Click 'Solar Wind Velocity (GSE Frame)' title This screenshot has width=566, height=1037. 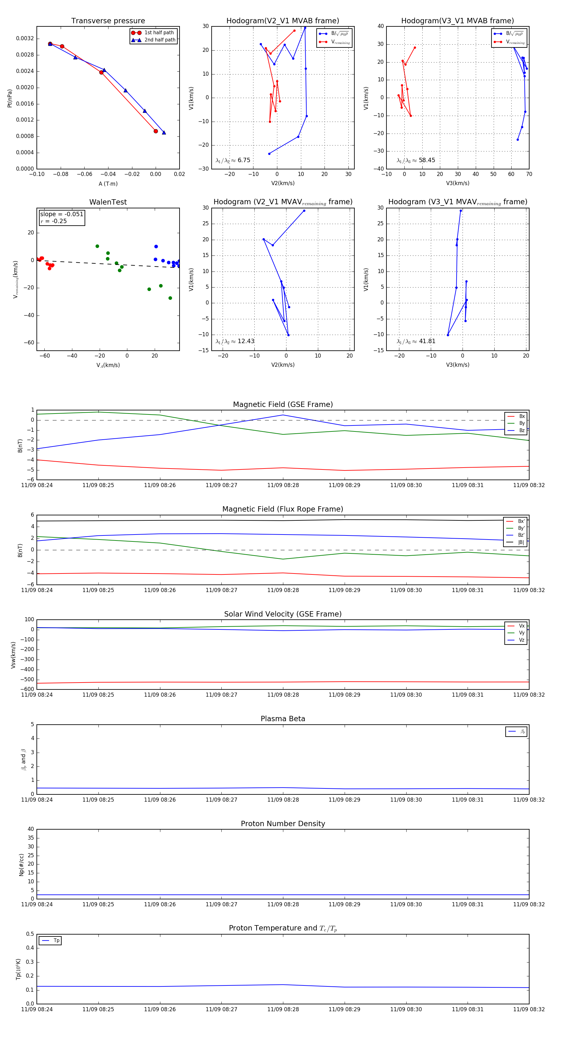click(283, 614)
